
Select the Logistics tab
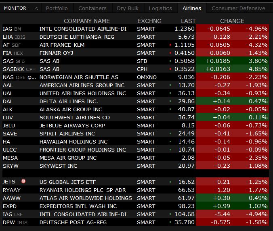coord(160,8)
